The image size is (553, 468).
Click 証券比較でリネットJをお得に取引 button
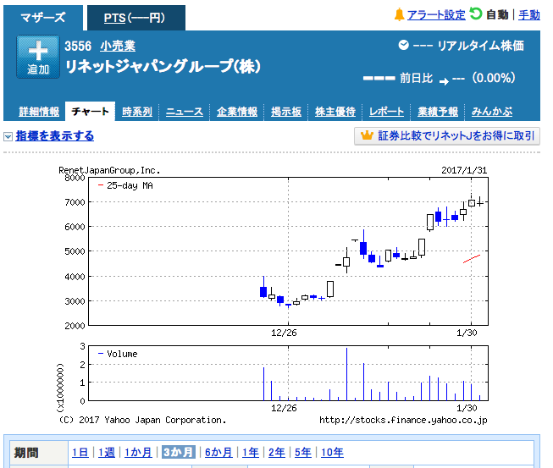pos(447,135)
